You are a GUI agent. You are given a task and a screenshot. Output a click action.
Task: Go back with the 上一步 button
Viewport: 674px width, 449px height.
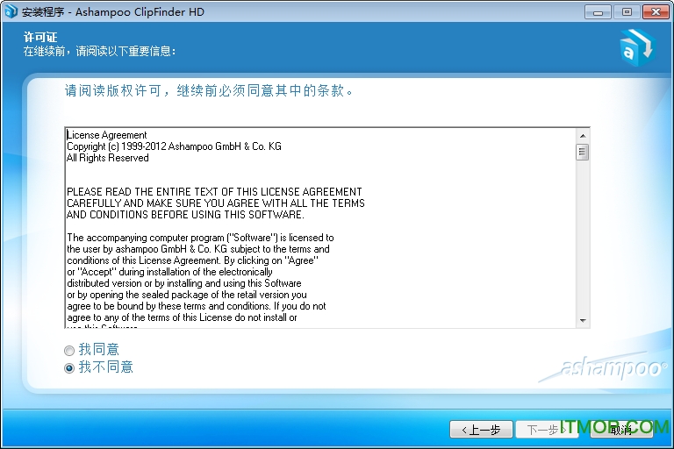pos(481,430)
